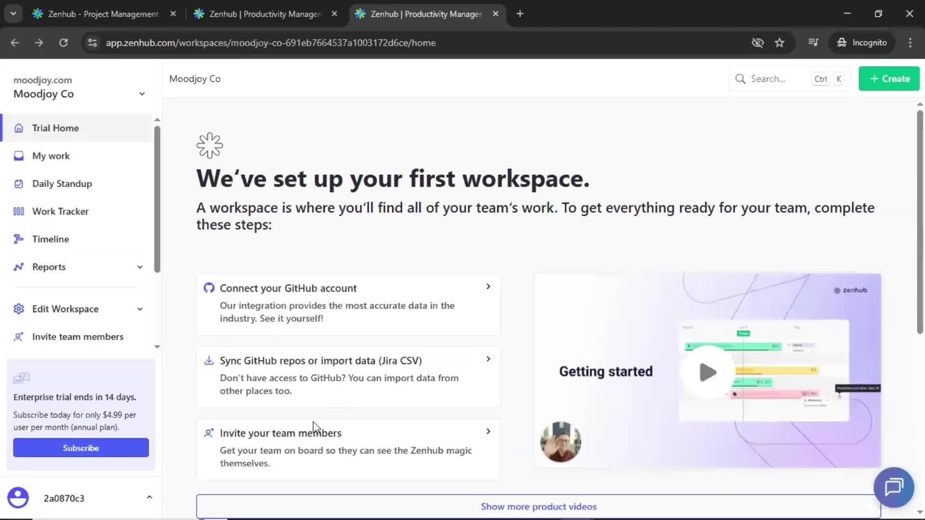The image size is (925, 520).
Task: Click the Invite team members person icon
Action: point(18,337)
